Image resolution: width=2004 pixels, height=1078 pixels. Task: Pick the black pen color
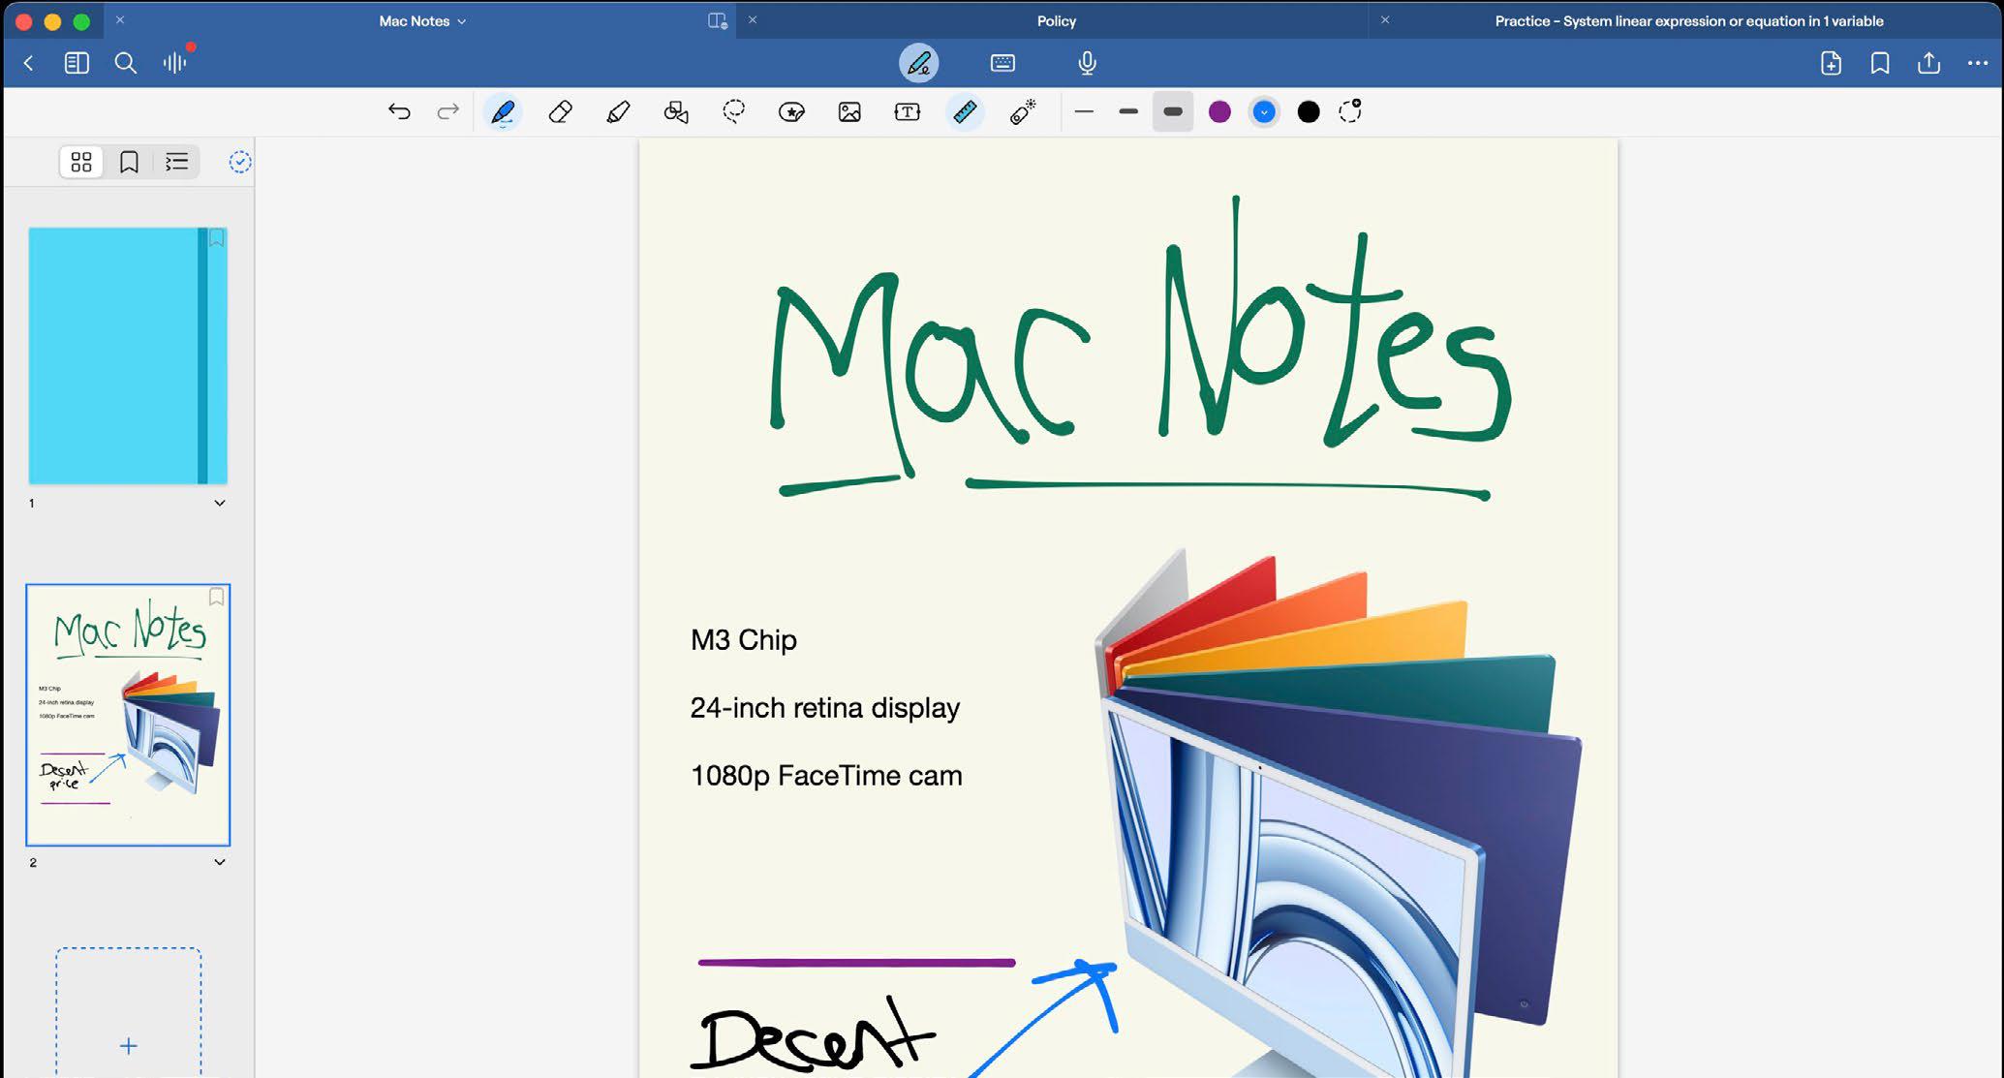[1309, 112]
